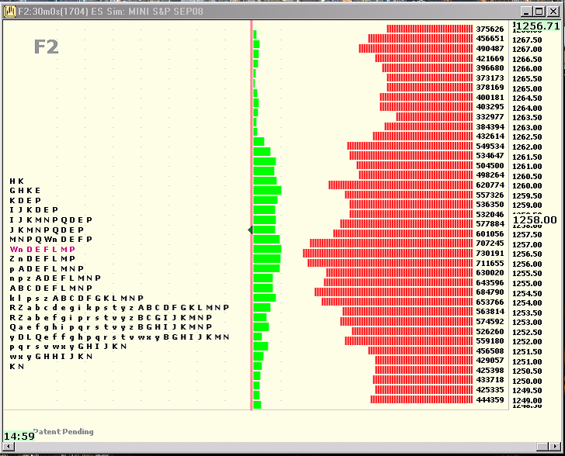
Task: Click left arrow of horizontal scrollbar
Action: (x=8, y=447)
